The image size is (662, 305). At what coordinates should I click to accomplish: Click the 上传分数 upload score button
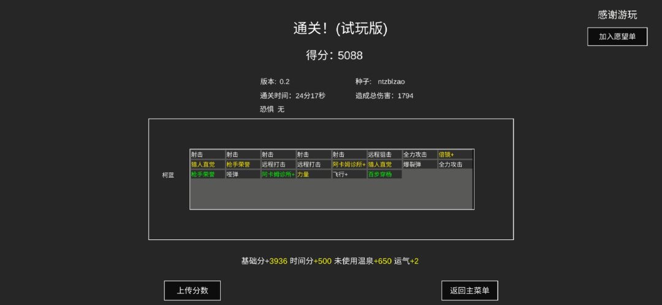click(192, 290)
